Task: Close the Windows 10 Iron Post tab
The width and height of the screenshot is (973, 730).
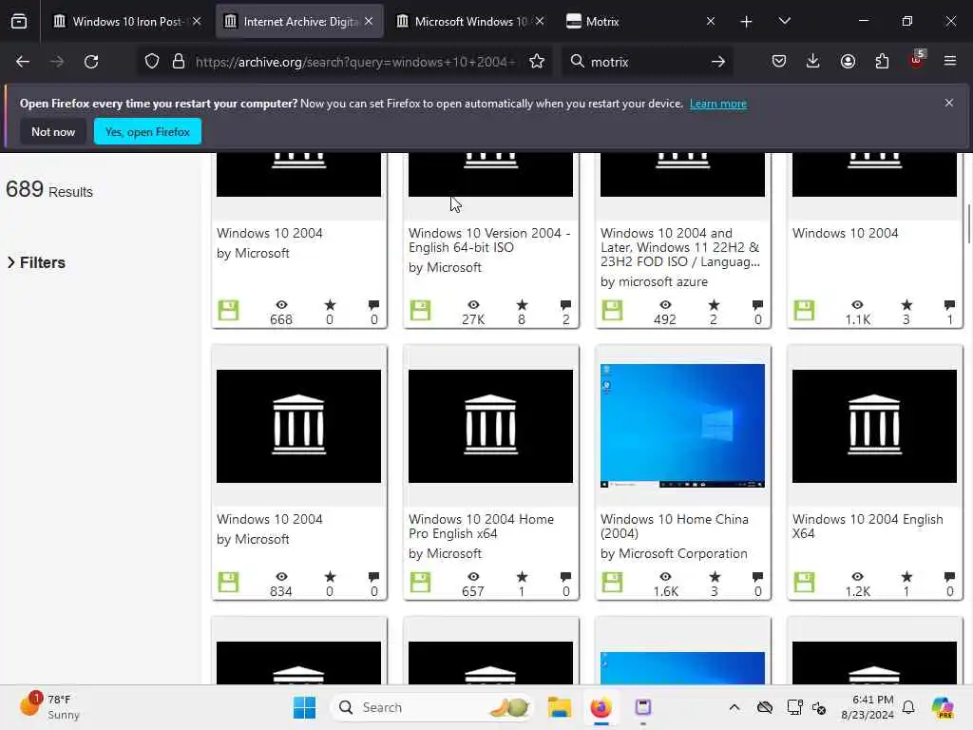Action: click(x=197, y=22)
